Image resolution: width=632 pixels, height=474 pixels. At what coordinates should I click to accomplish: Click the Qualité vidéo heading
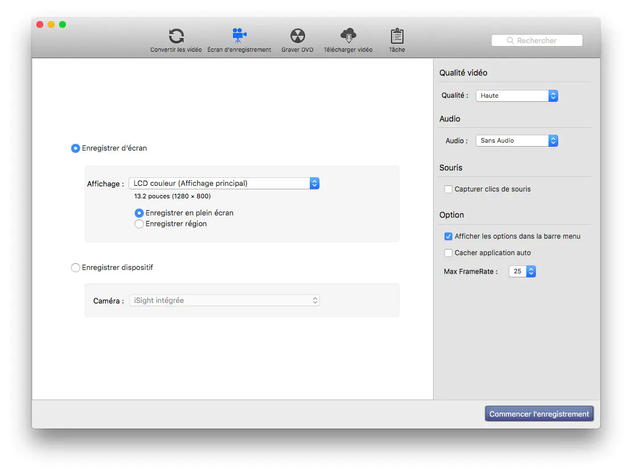point(463,73)
